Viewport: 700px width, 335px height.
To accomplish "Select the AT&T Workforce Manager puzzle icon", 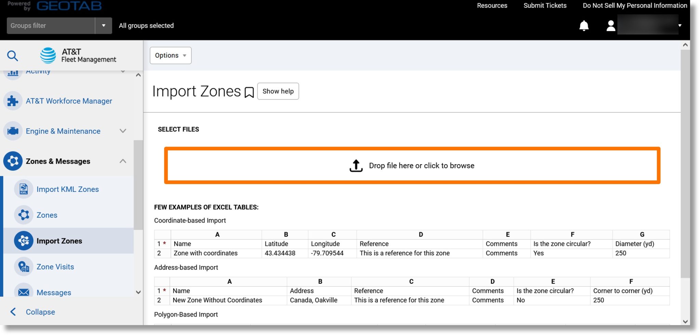I will (x=13, y=101).
